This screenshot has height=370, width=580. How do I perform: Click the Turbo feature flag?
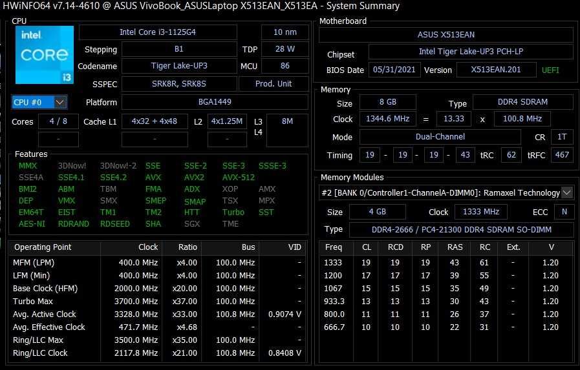click(x=233, y=212)
